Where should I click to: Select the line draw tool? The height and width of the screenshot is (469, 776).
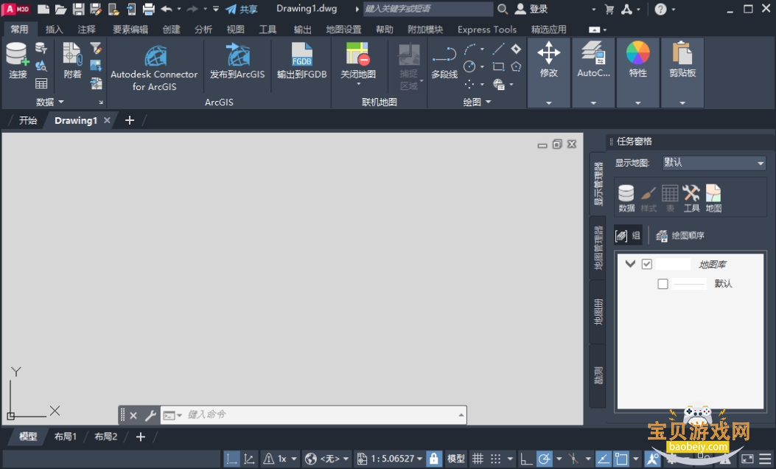(x=498, y=49)
